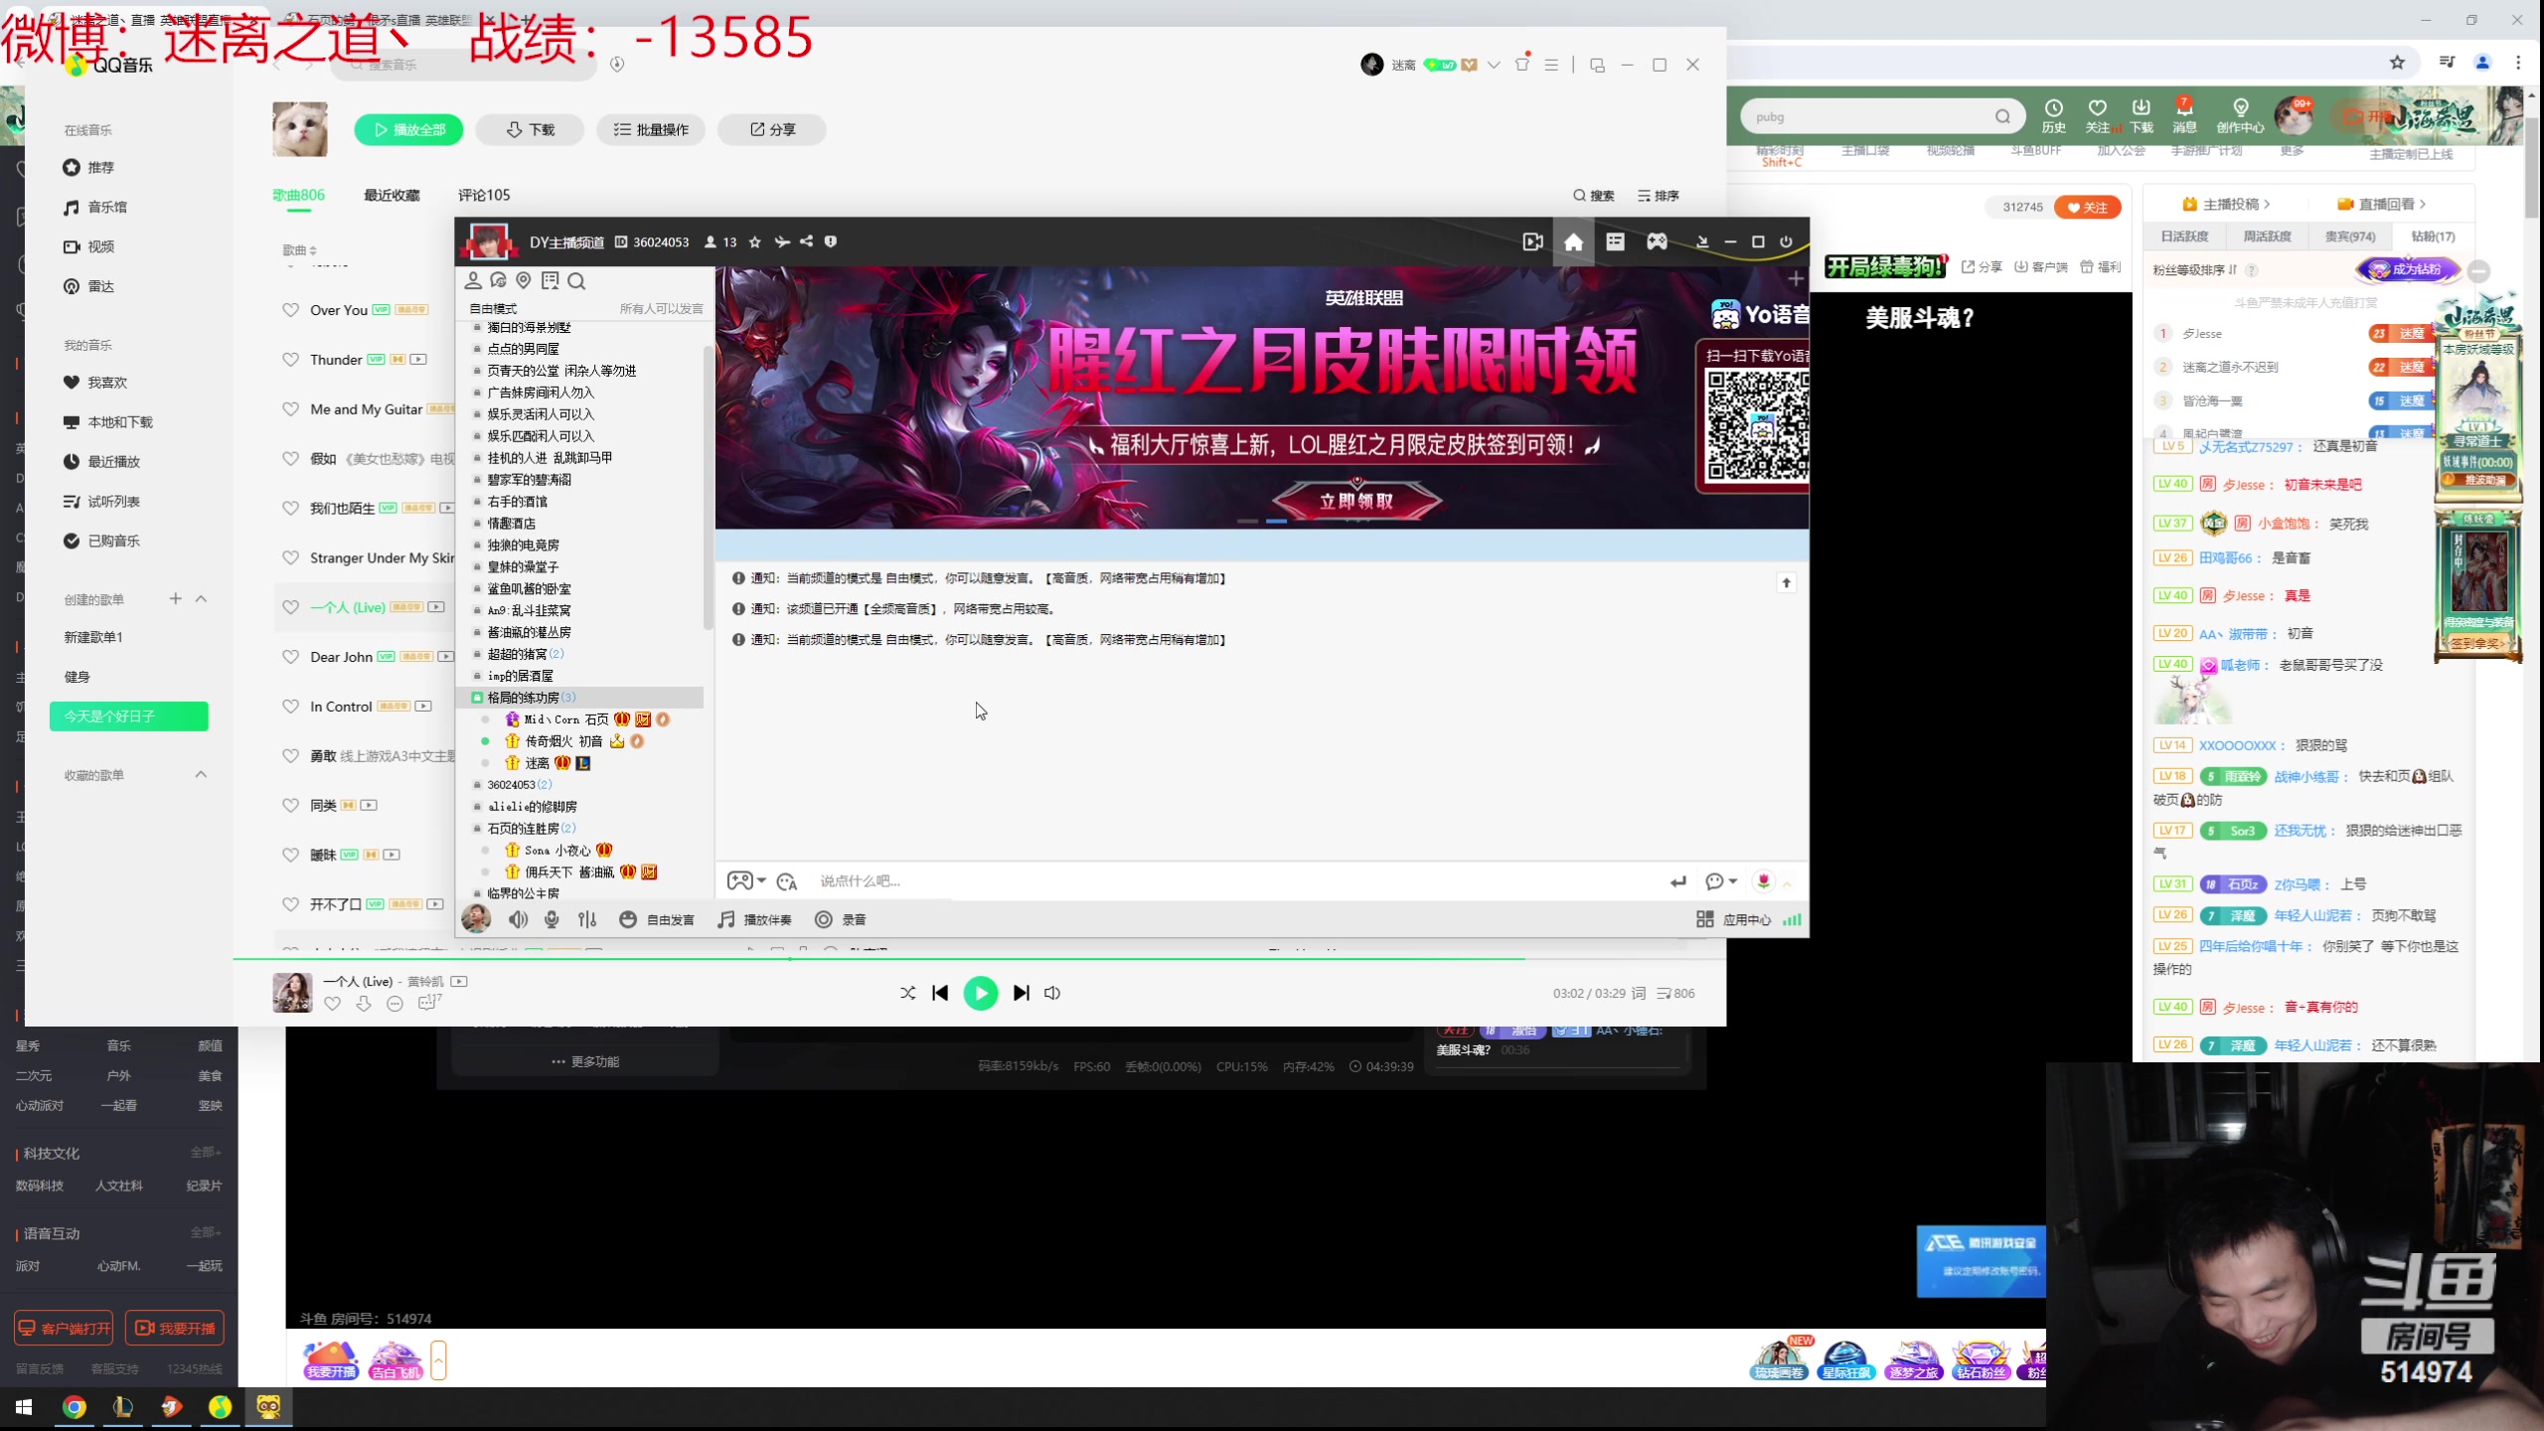Expand the 格局的练功房 channel room
The width and height of the screenshot is (2544, 1431).
point(524,698)
